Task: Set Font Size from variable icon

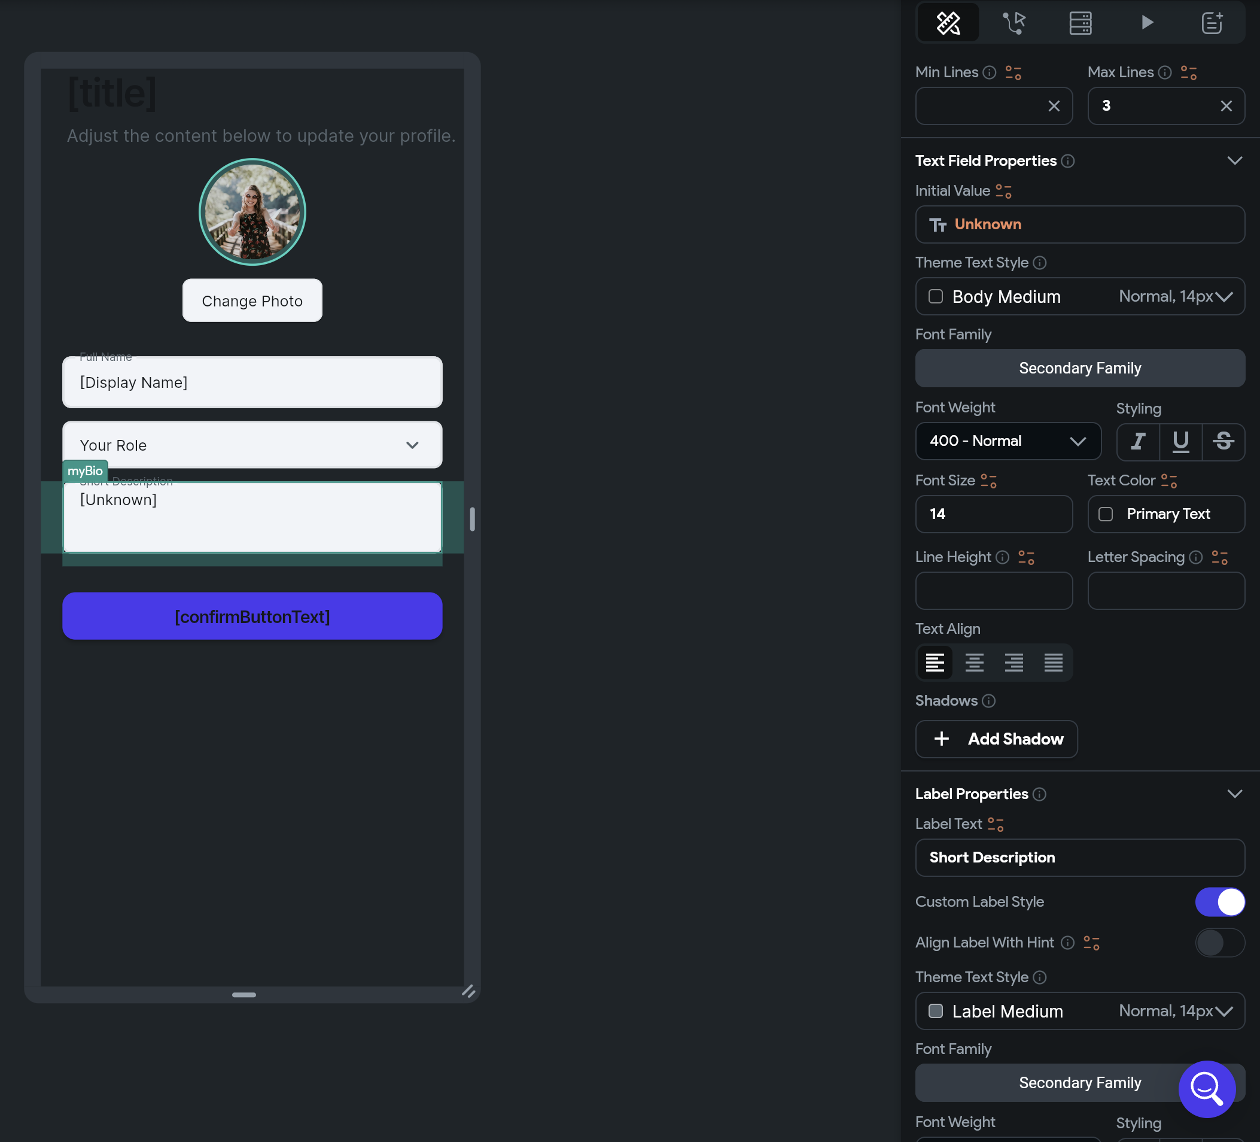Action: [988, 481]
